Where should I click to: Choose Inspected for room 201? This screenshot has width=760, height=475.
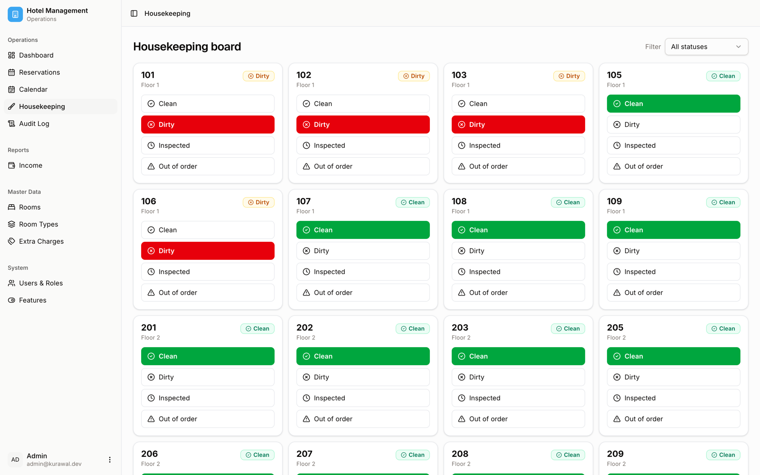coord(208,398)
